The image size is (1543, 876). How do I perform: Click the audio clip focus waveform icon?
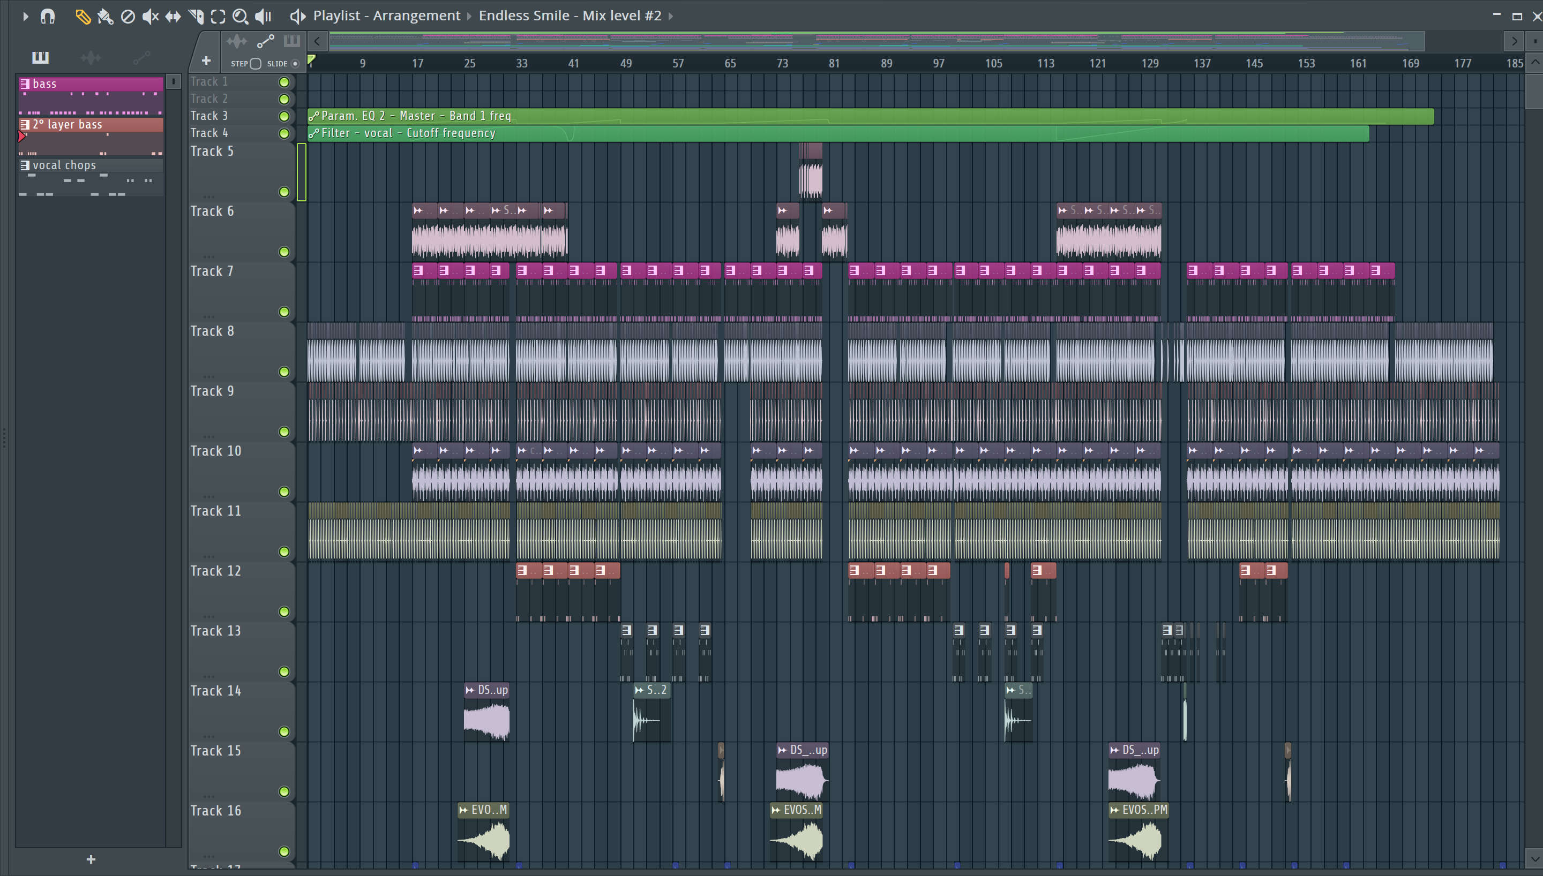pos(236,42)
